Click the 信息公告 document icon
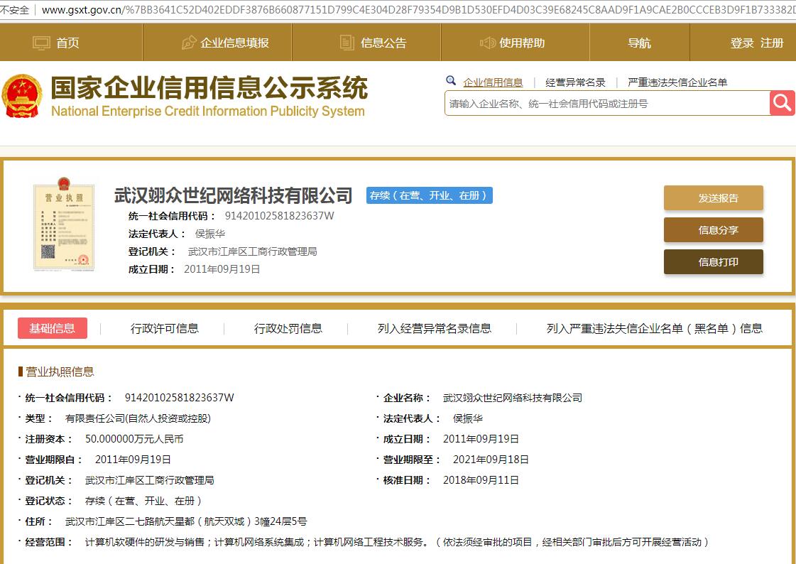Screen dimensions: 796x564 point(347,43)
